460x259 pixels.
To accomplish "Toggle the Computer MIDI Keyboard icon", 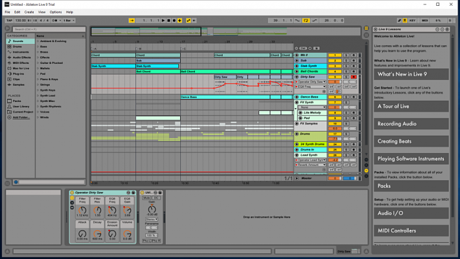I will [x=404, y=21].
